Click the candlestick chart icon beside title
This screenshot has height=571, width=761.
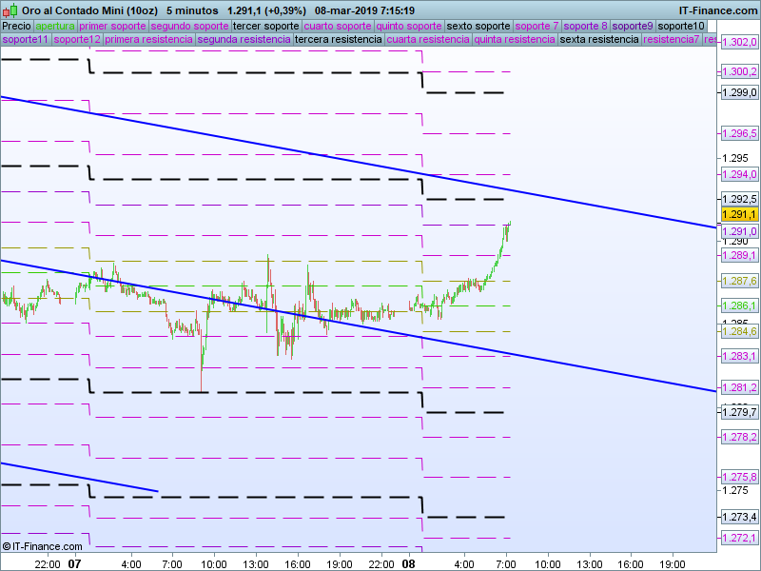(10, 10)
